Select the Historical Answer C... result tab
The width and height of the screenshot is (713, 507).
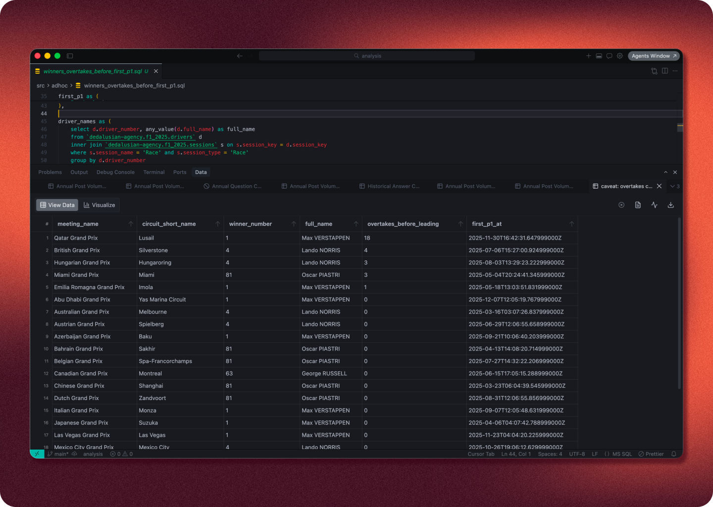(x=389, y=186)
